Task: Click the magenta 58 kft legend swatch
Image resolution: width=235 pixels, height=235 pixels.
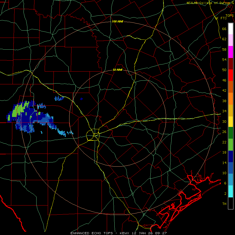Action: (x=231, y=52)
